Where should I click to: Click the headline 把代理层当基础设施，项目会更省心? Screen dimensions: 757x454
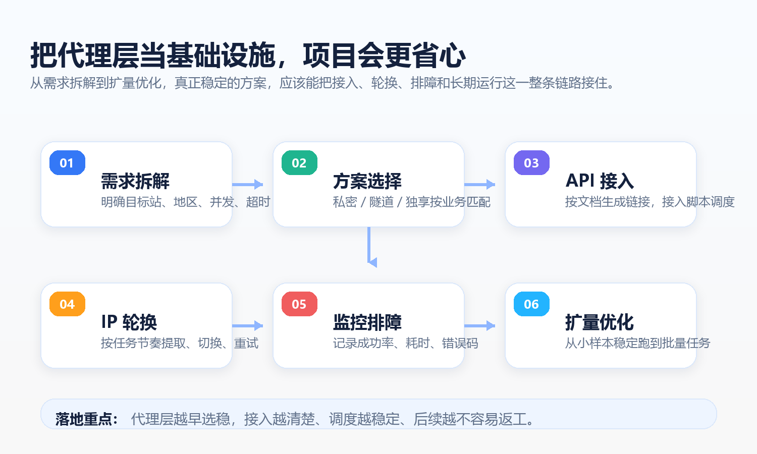click(248, 55)
